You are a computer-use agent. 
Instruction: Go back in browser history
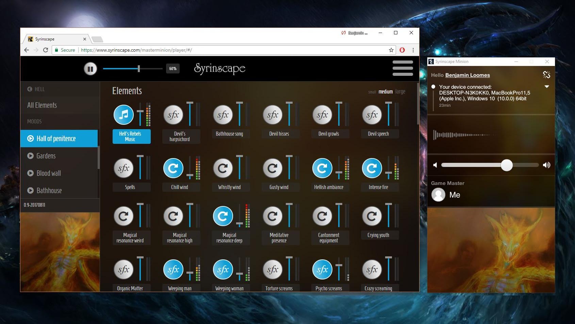tap(27, 50)
